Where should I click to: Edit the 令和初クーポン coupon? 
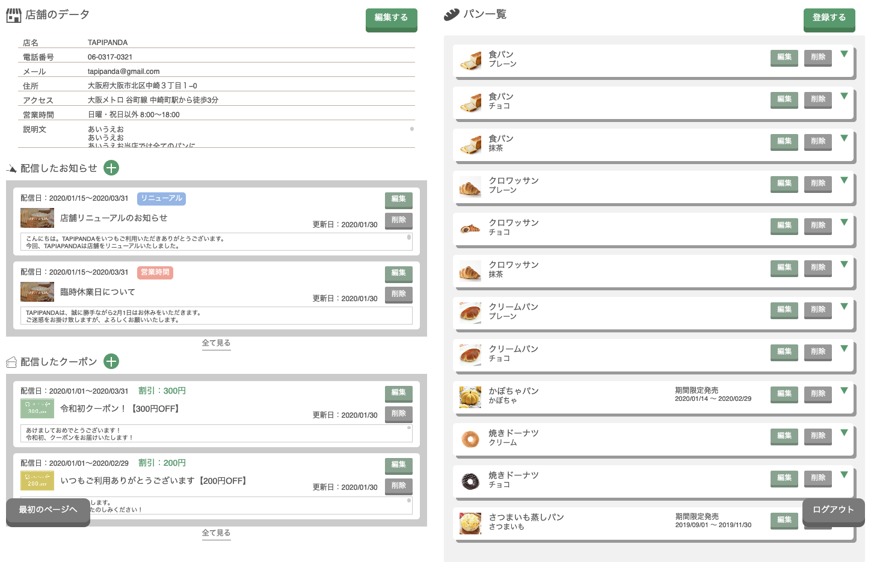tap(398, 392)
